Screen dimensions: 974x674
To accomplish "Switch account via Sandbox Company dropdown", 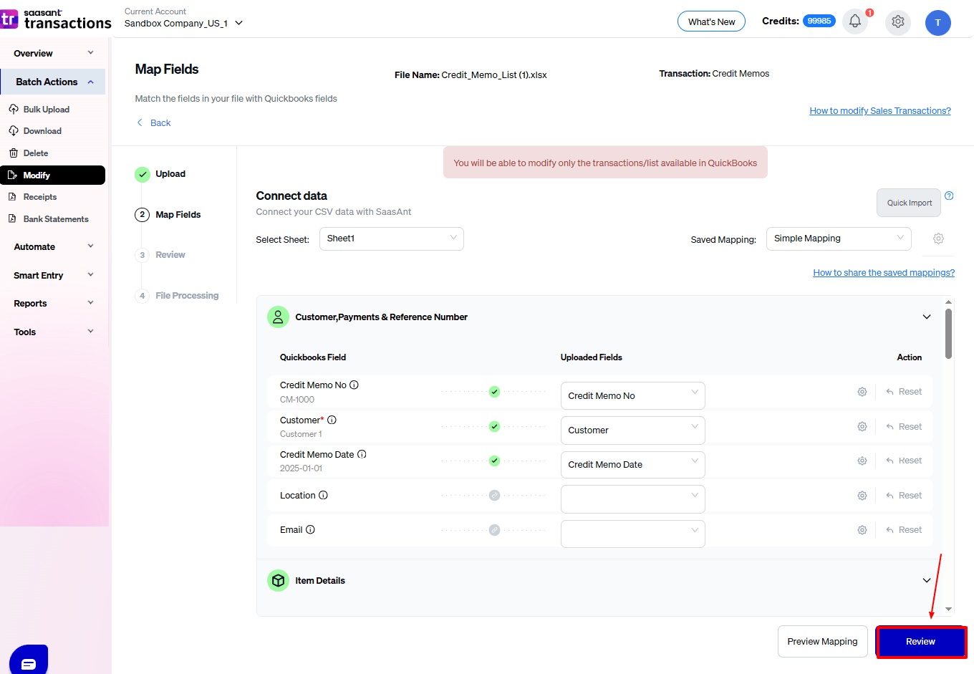I will [x=183, y=22].
